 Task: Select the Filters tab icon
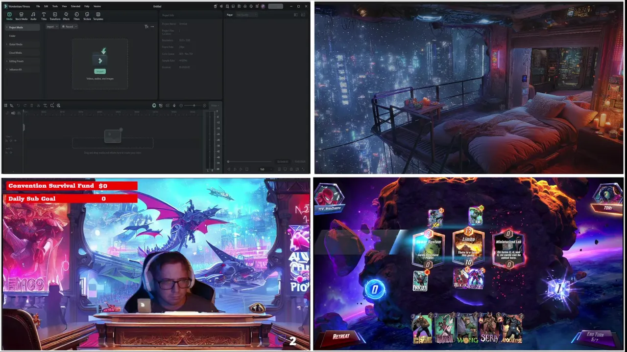pos(76,14)
